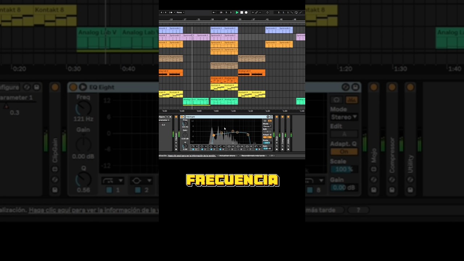The width and height of the screenshot is (464, 261).
Task: Toggle the Mojo device activator
Action: (277, 117)
